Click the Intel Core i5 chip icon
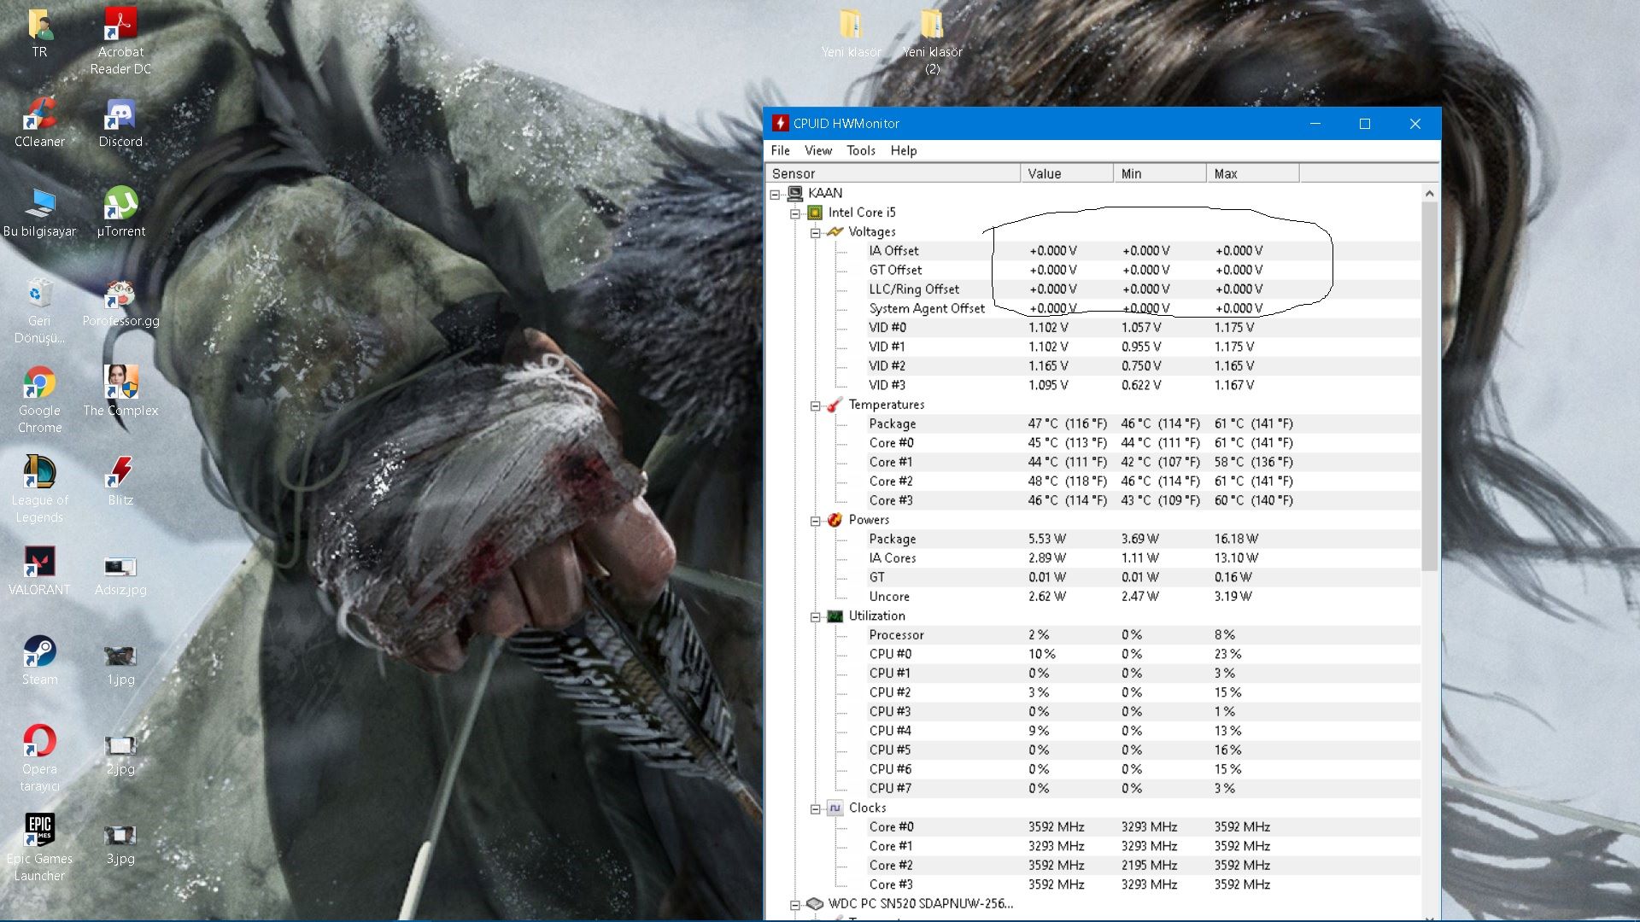This screenshot has height=922, width=1640. tap(815, 213)
